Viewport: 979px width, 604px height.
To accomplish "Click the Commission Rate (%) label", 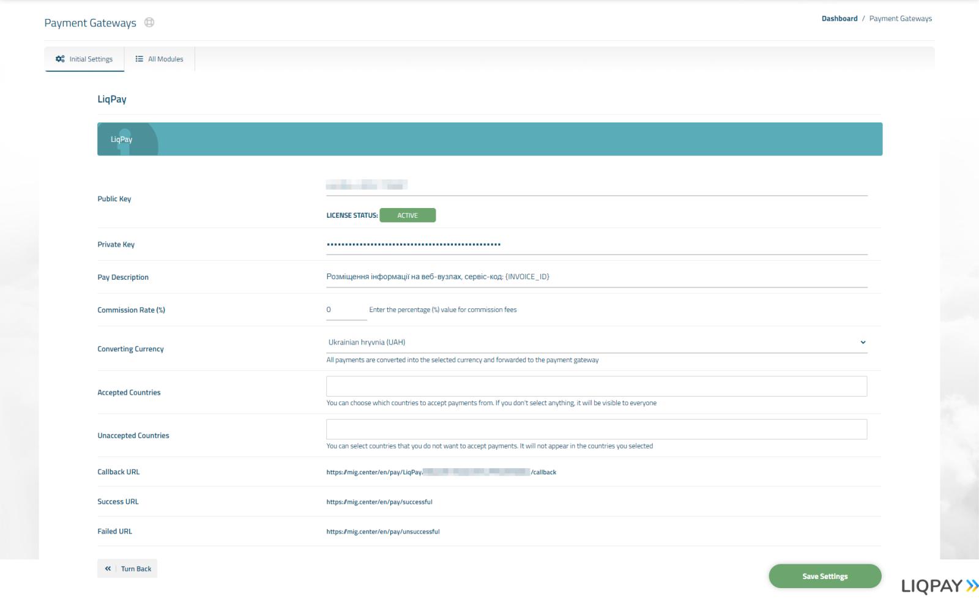I will (131, 310).
